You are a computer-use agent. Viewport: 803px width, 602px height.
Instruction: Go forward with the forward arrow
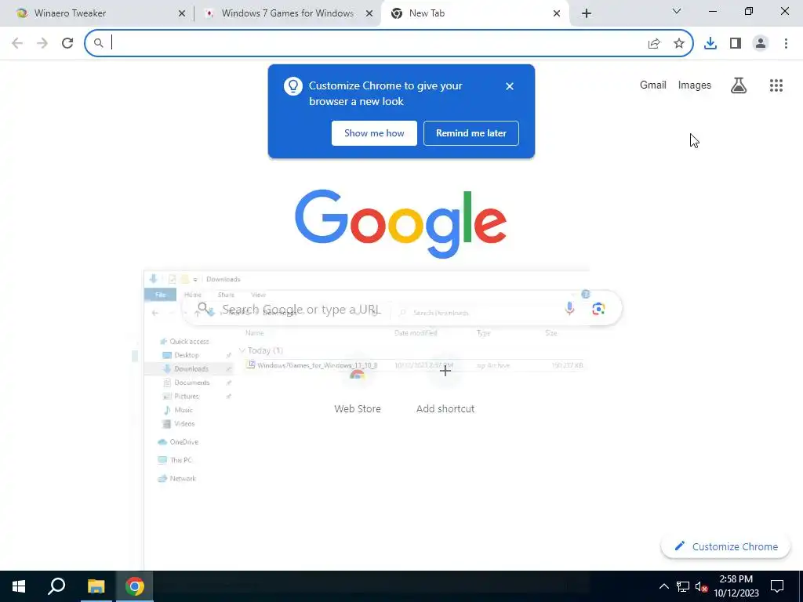pyautogui.click(x=42, y=43)
